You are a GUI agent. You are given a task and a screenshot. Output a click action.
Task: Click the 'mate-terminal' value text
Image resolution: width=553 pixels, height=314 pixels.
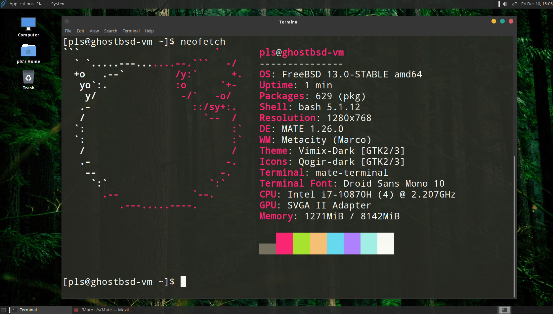click(x=352, y=172)
